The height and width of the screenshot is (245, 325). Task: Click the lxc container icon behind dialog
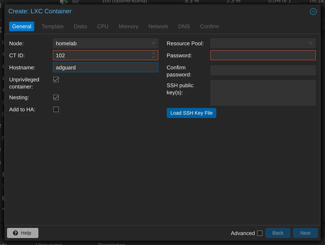click(64, 2)
